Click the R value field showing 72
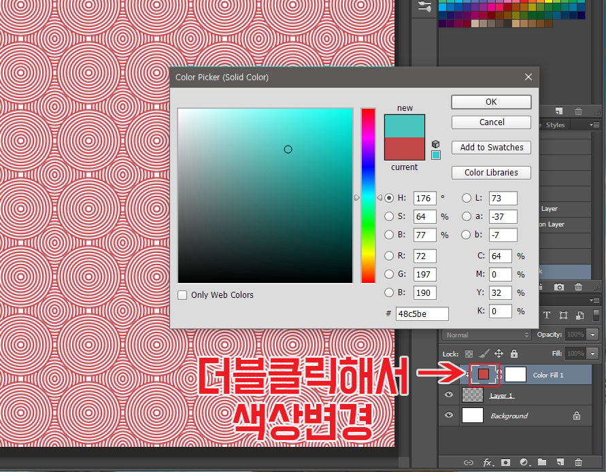The height and width of the screenshot is (472, 606). tap(424, 256)
